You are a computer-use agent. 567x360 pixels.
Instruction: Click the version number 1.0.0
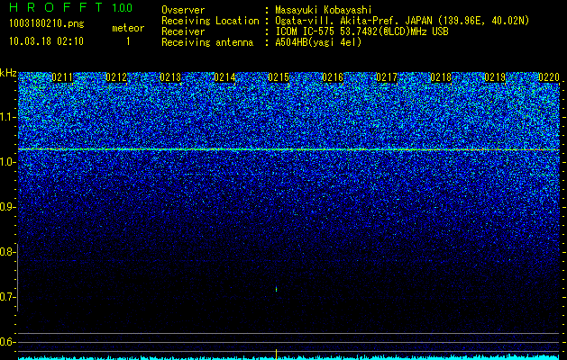click(x=122, y=8)
